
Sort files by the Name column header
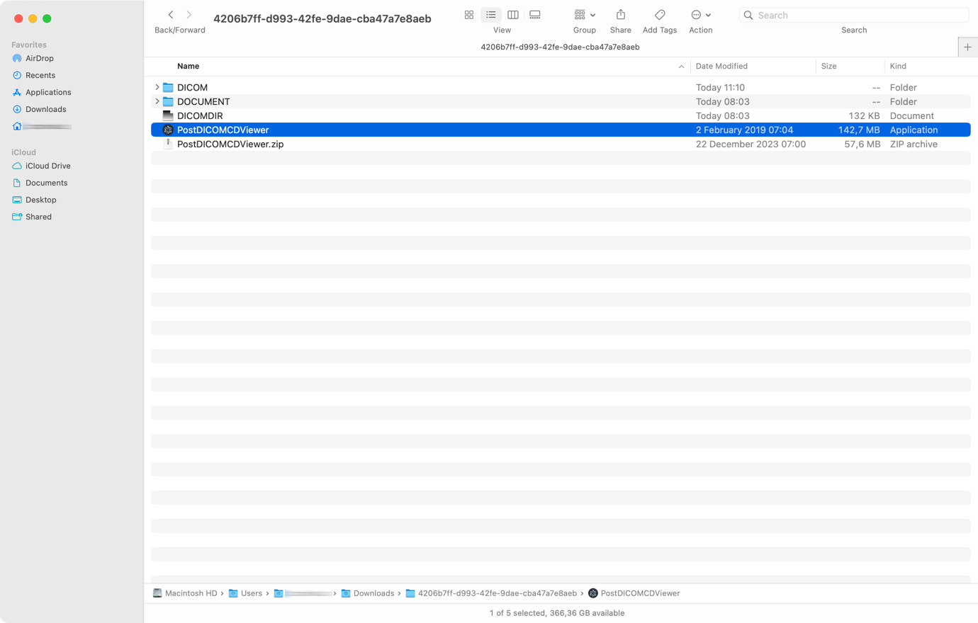(188, 66)
